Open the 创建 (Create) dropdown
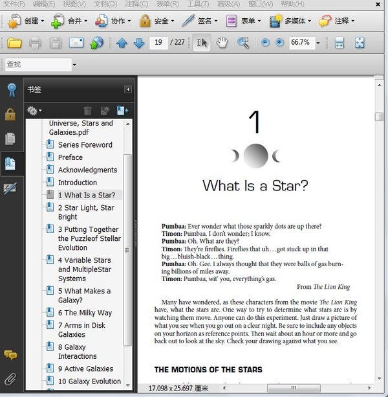Screen dimensions: 388x397 point(27,21)
